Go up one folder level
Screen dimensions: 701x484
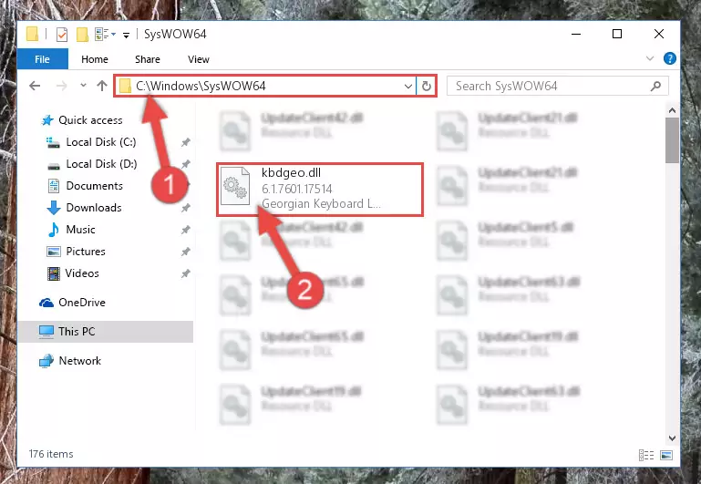[102, 86]
